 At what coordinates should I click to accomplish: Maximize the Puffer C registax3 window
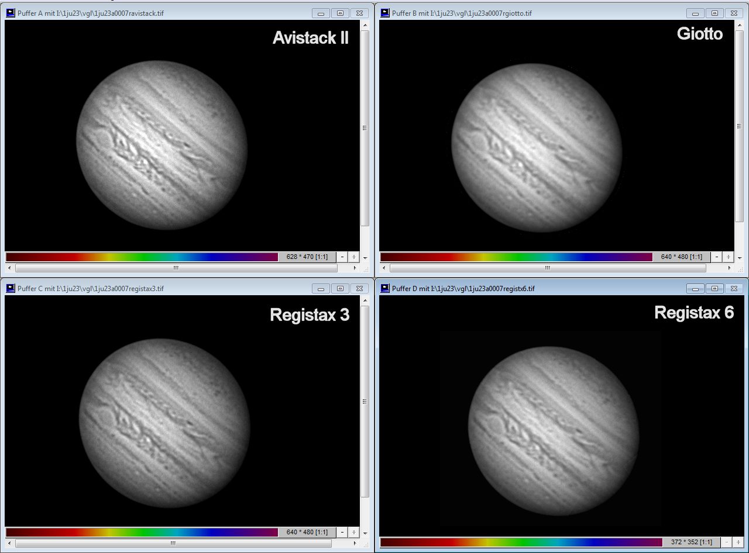[340, 288]
